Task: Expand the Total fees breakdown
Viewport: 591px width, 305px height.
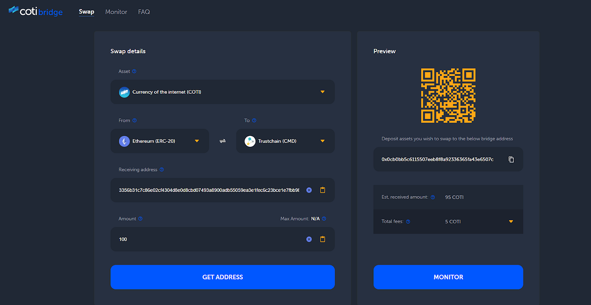Action: 511,221
